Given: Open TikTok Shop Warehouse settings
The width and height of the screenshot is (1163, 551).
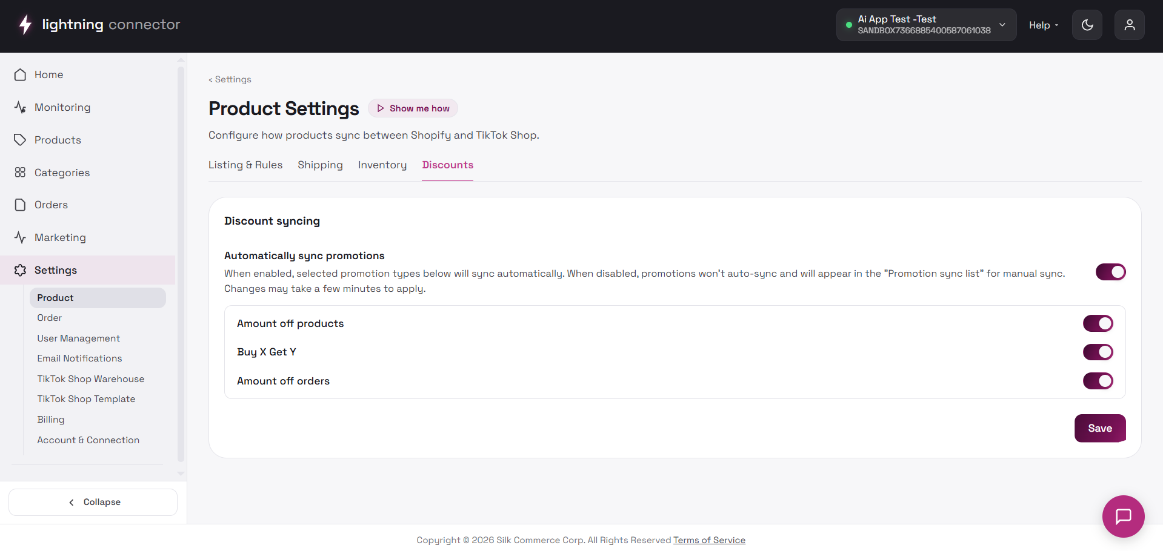Looking at the screenshot, I should pos(91,379).
